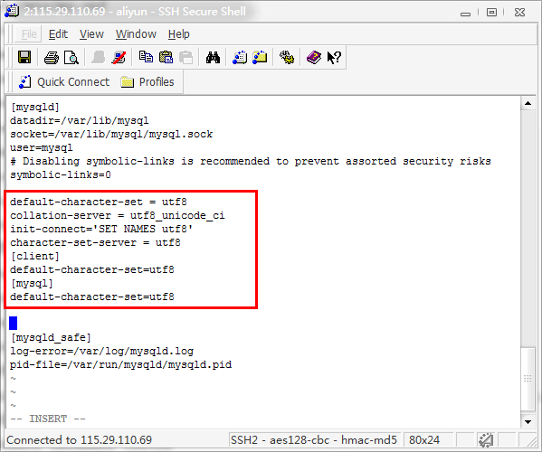Open Settings gears icon

pyautogui.click(x=287, y=57)
